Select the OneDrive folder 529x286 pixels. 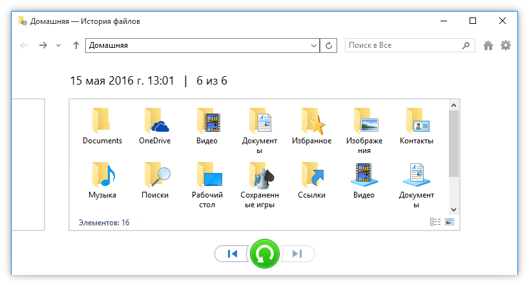pyautogui.click(x=155, y=126)
